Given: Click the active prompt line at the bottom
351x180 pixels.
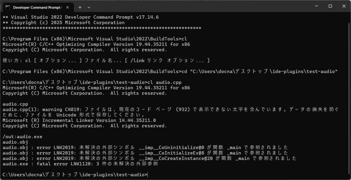Looking at the screenshot, I should coord(75,175).
